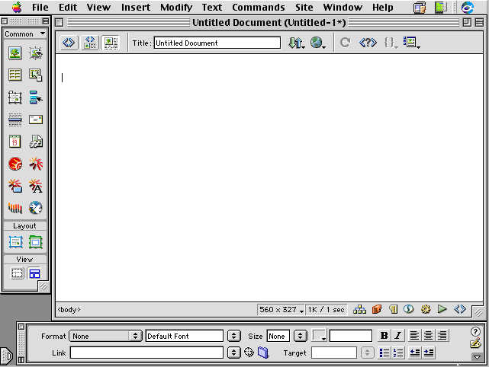Open the Commands menu
The width and height of the screenshot is (489, 367).
(x=258, y=8)
